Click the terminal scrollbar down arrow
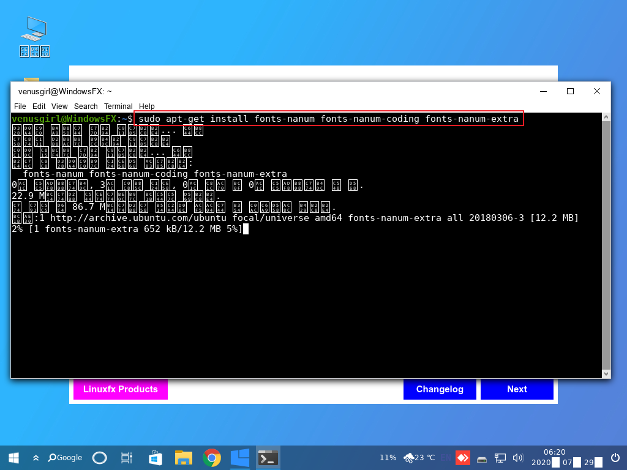The image size is (627, 470). coord(606,374)
